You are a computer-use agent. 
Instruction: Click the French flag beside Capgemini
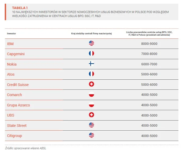click(92, 54)
